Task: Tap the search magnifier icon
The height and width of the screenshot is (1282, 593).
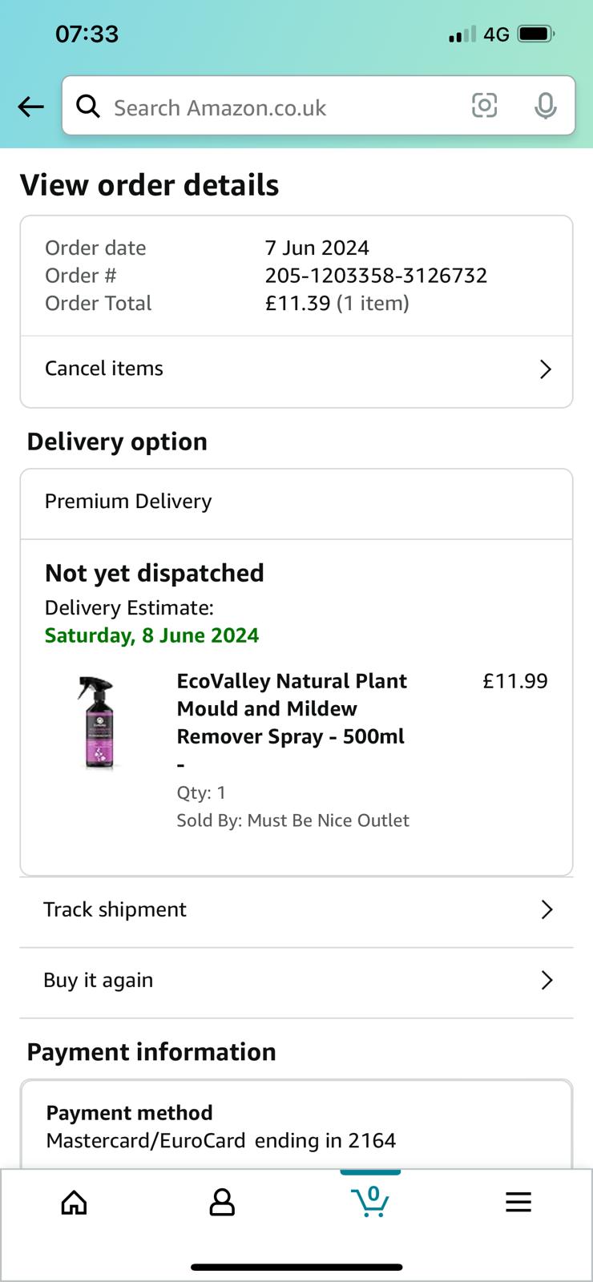Action: pyautogui.click(x=88, y=106)
